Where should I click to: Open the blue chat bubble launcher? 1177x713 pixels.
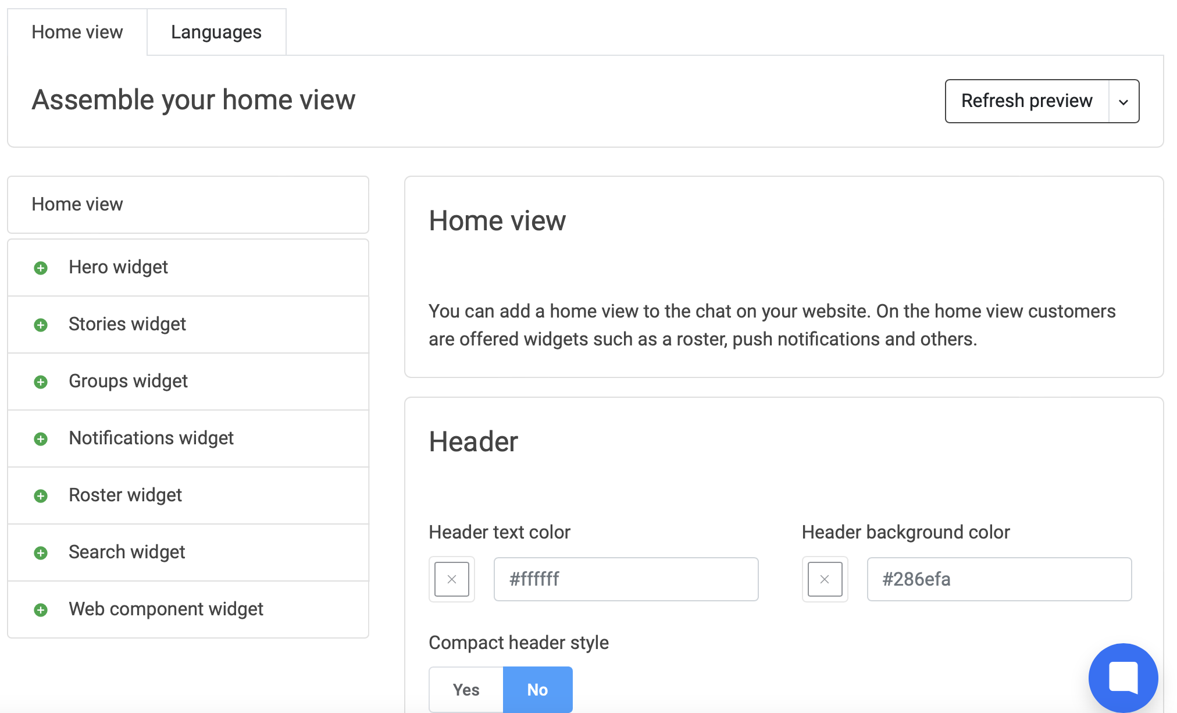point(1123,678)
